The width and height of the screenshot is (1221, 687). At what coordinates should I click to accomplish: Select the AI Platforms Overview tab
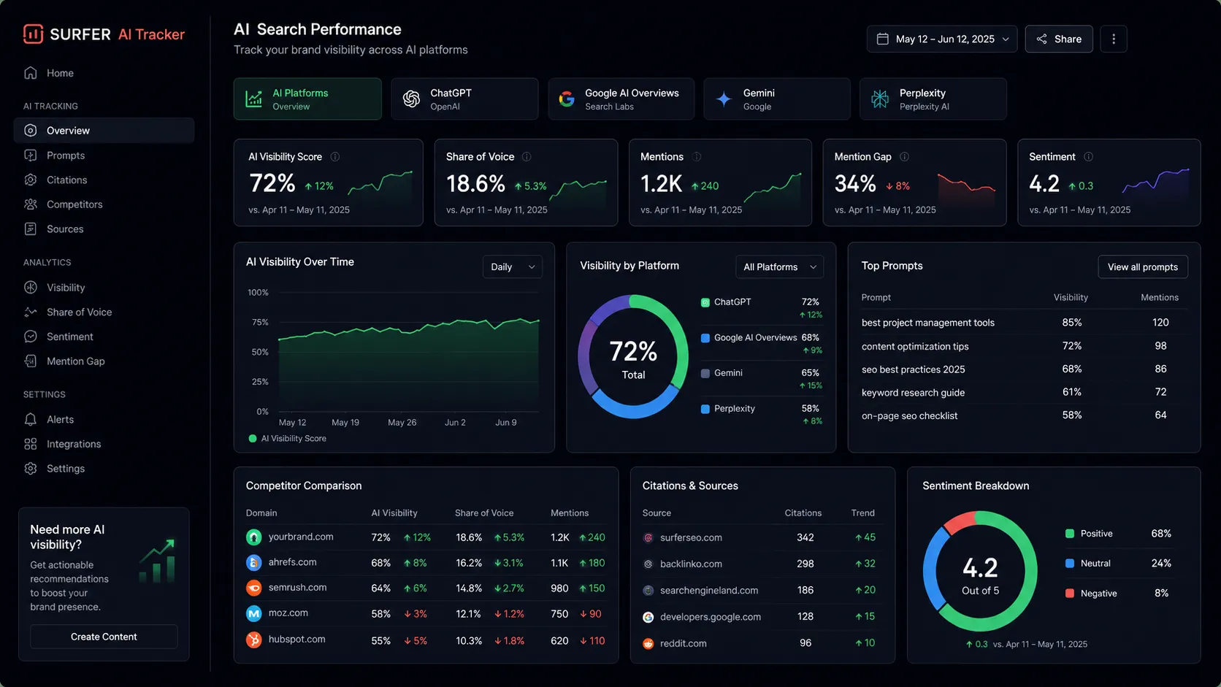[x=307, y=99]
